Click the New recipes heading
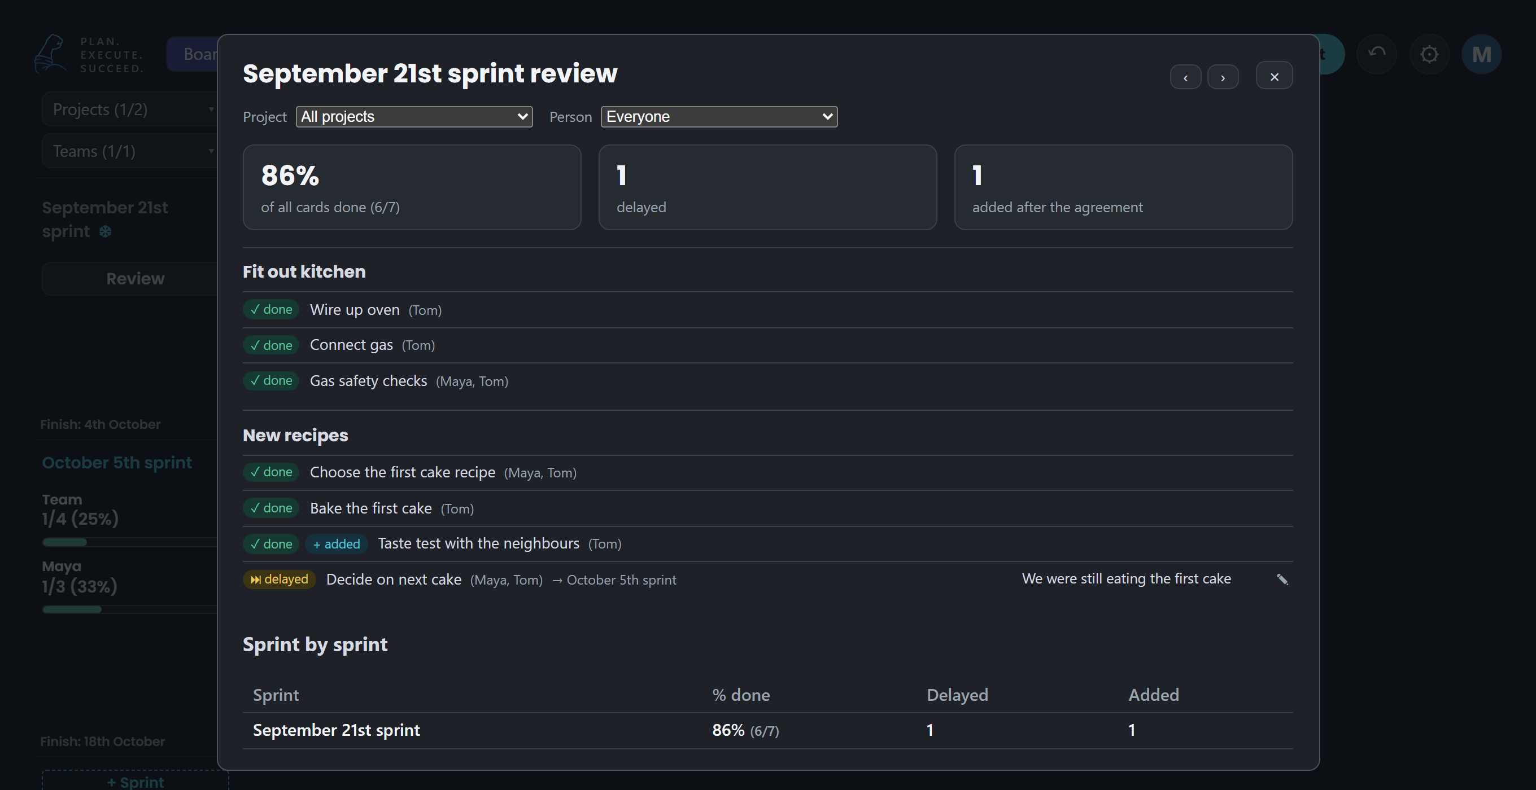 click(295, 436)
